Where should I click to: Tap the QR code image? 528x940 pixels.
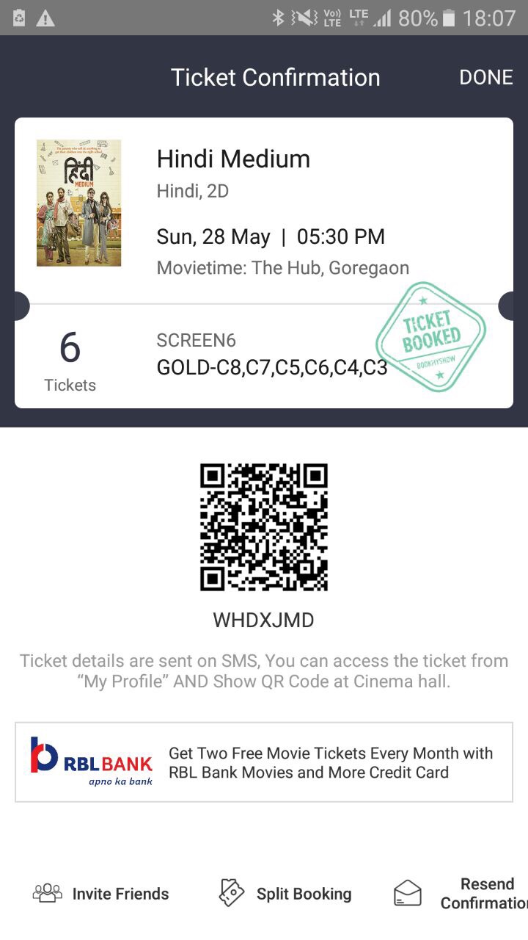click(264, 527)
